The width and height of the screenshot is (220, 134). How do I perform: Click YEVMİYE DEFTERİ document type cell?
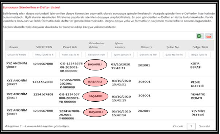point(198,113)
